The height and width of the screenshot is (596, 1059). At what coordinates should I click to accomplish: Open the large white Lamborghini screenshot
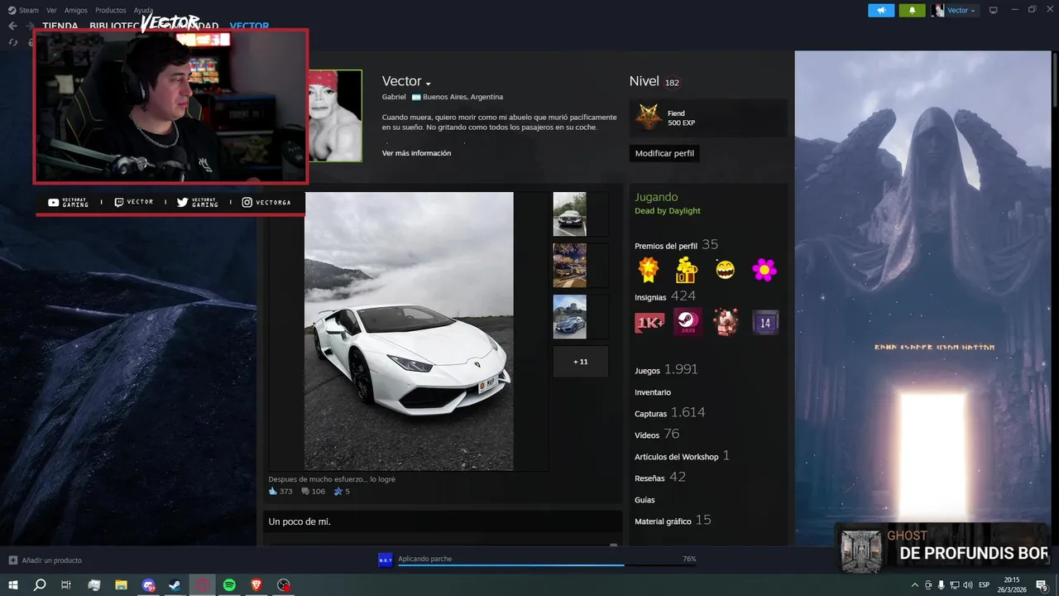409,331
